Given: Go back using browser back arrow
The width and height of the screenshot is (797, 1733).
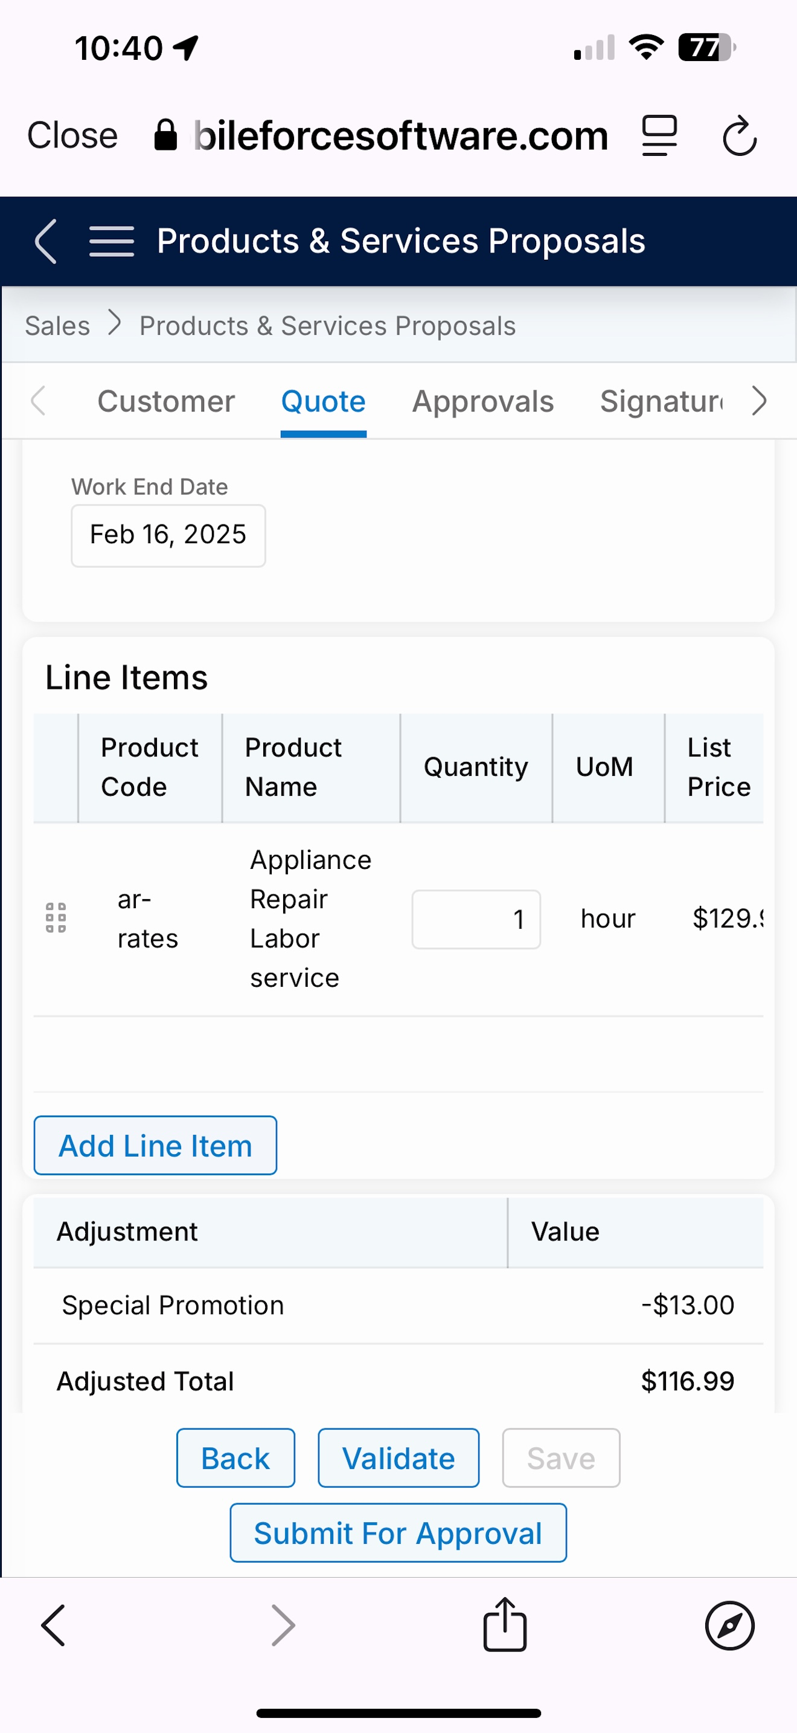Looking at the screenshot, I should (x=54, y=1626).
